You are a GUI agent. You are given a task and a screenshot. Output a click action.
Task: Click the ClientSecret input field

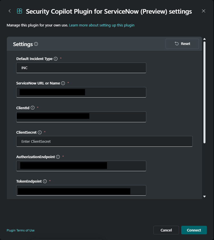point(104,141)
